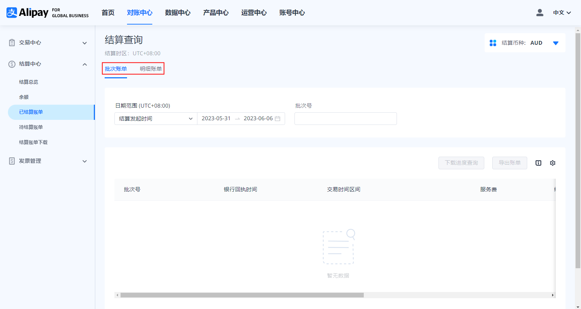
Task: Open the user account profile icon
Action: (539, 13)
